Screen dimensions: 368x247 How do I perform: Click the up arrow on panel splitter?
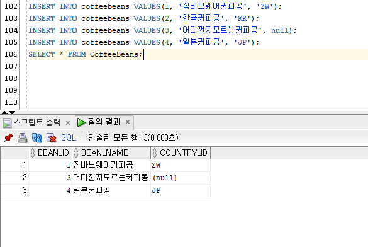(x=4, y=112)
